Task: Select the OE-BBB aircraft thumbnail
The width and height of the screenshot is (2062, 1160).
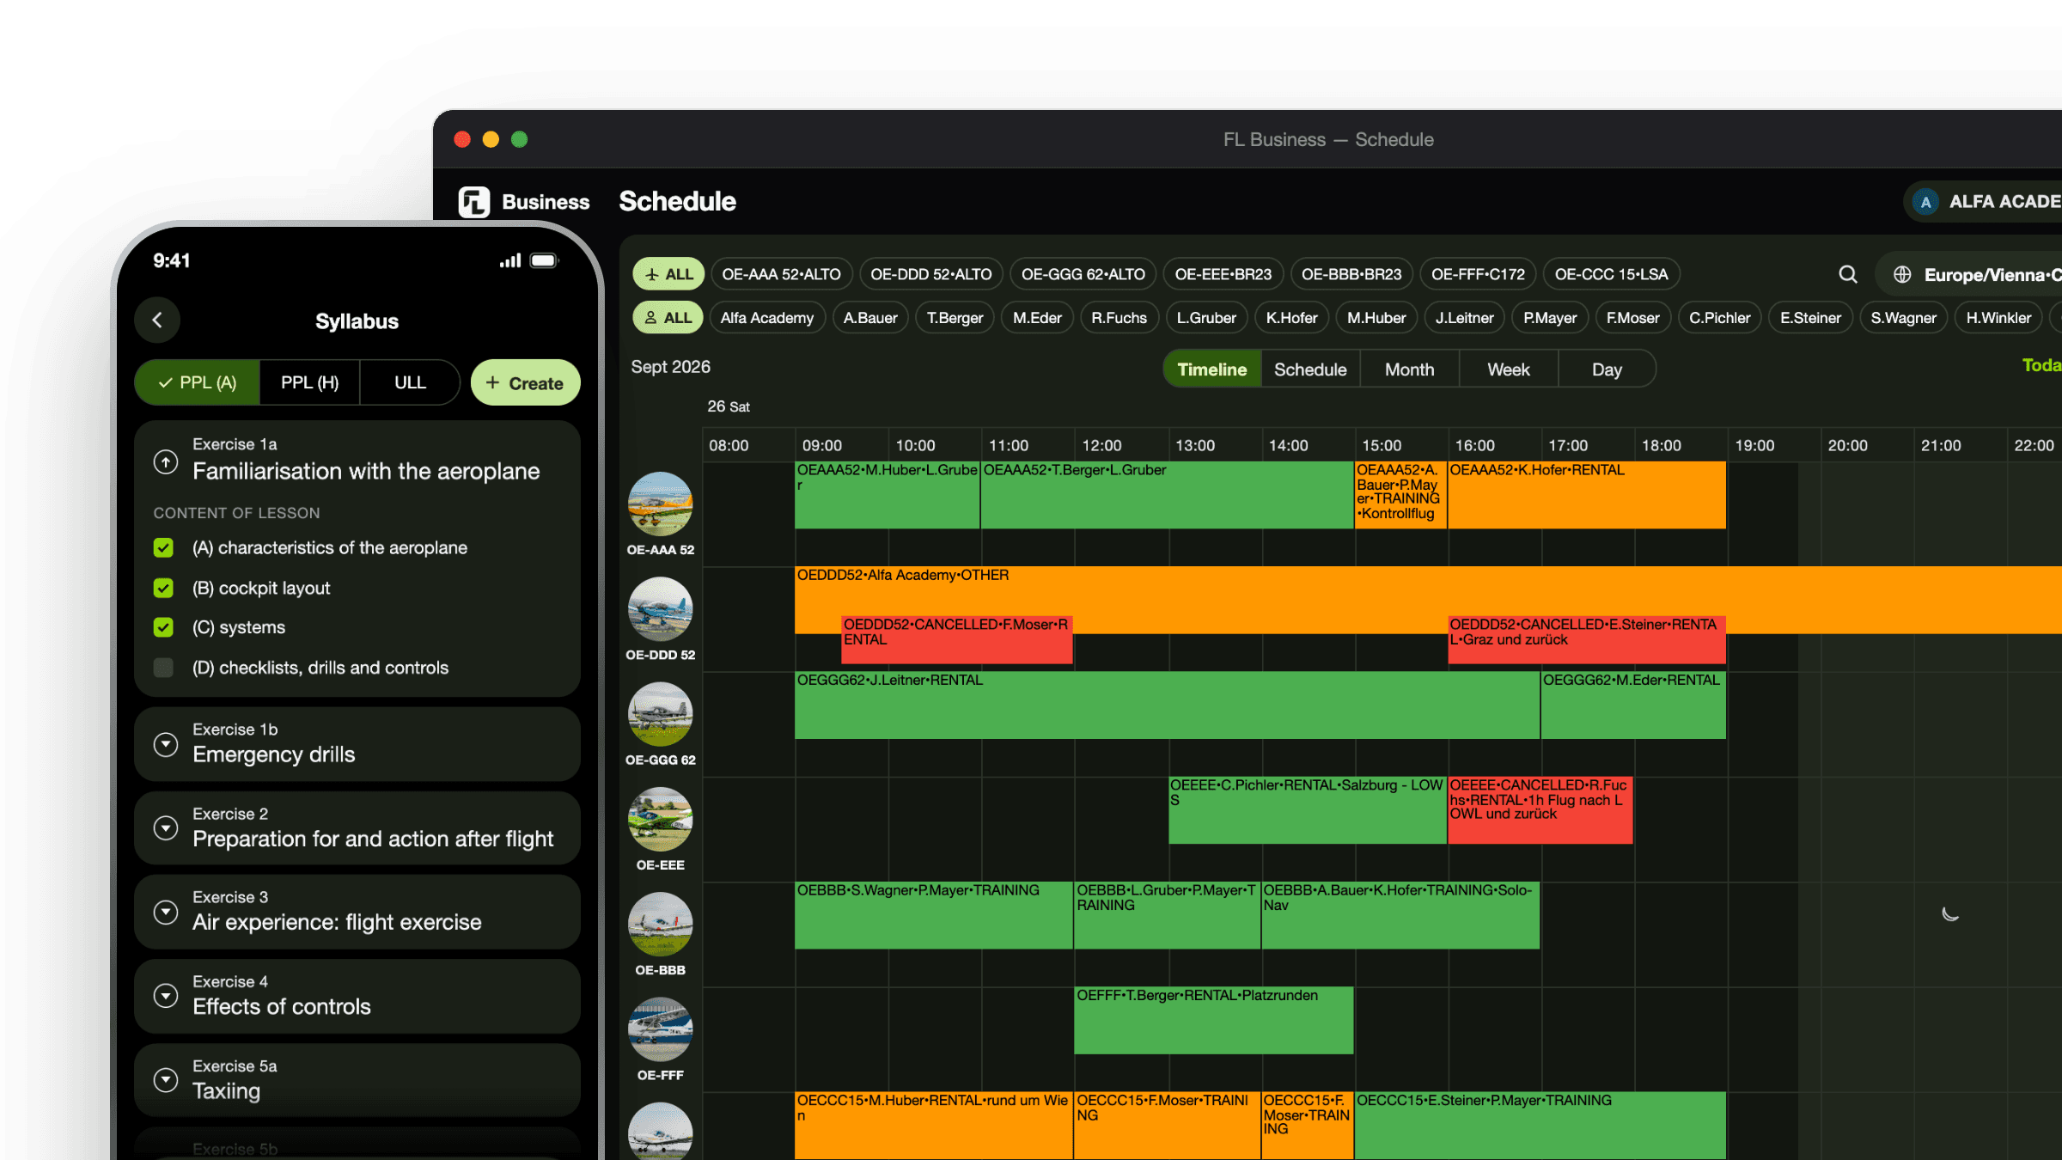Action: tap(660, 925)
